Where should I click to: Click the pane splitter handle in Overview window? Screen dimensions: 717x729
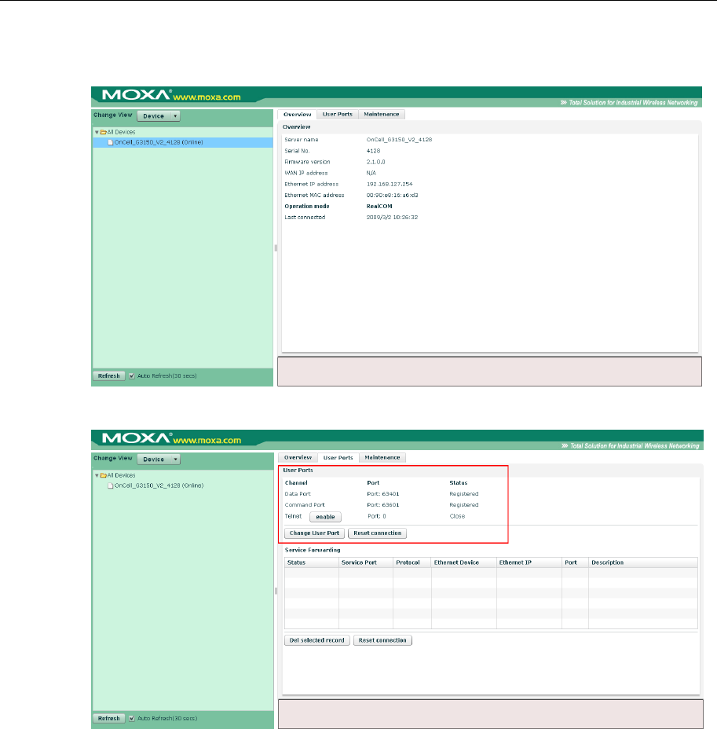coord(276,247)
